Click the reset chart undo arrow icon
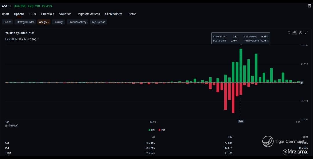Viewport: 313px width, 159px height. [x=289, y=33]
